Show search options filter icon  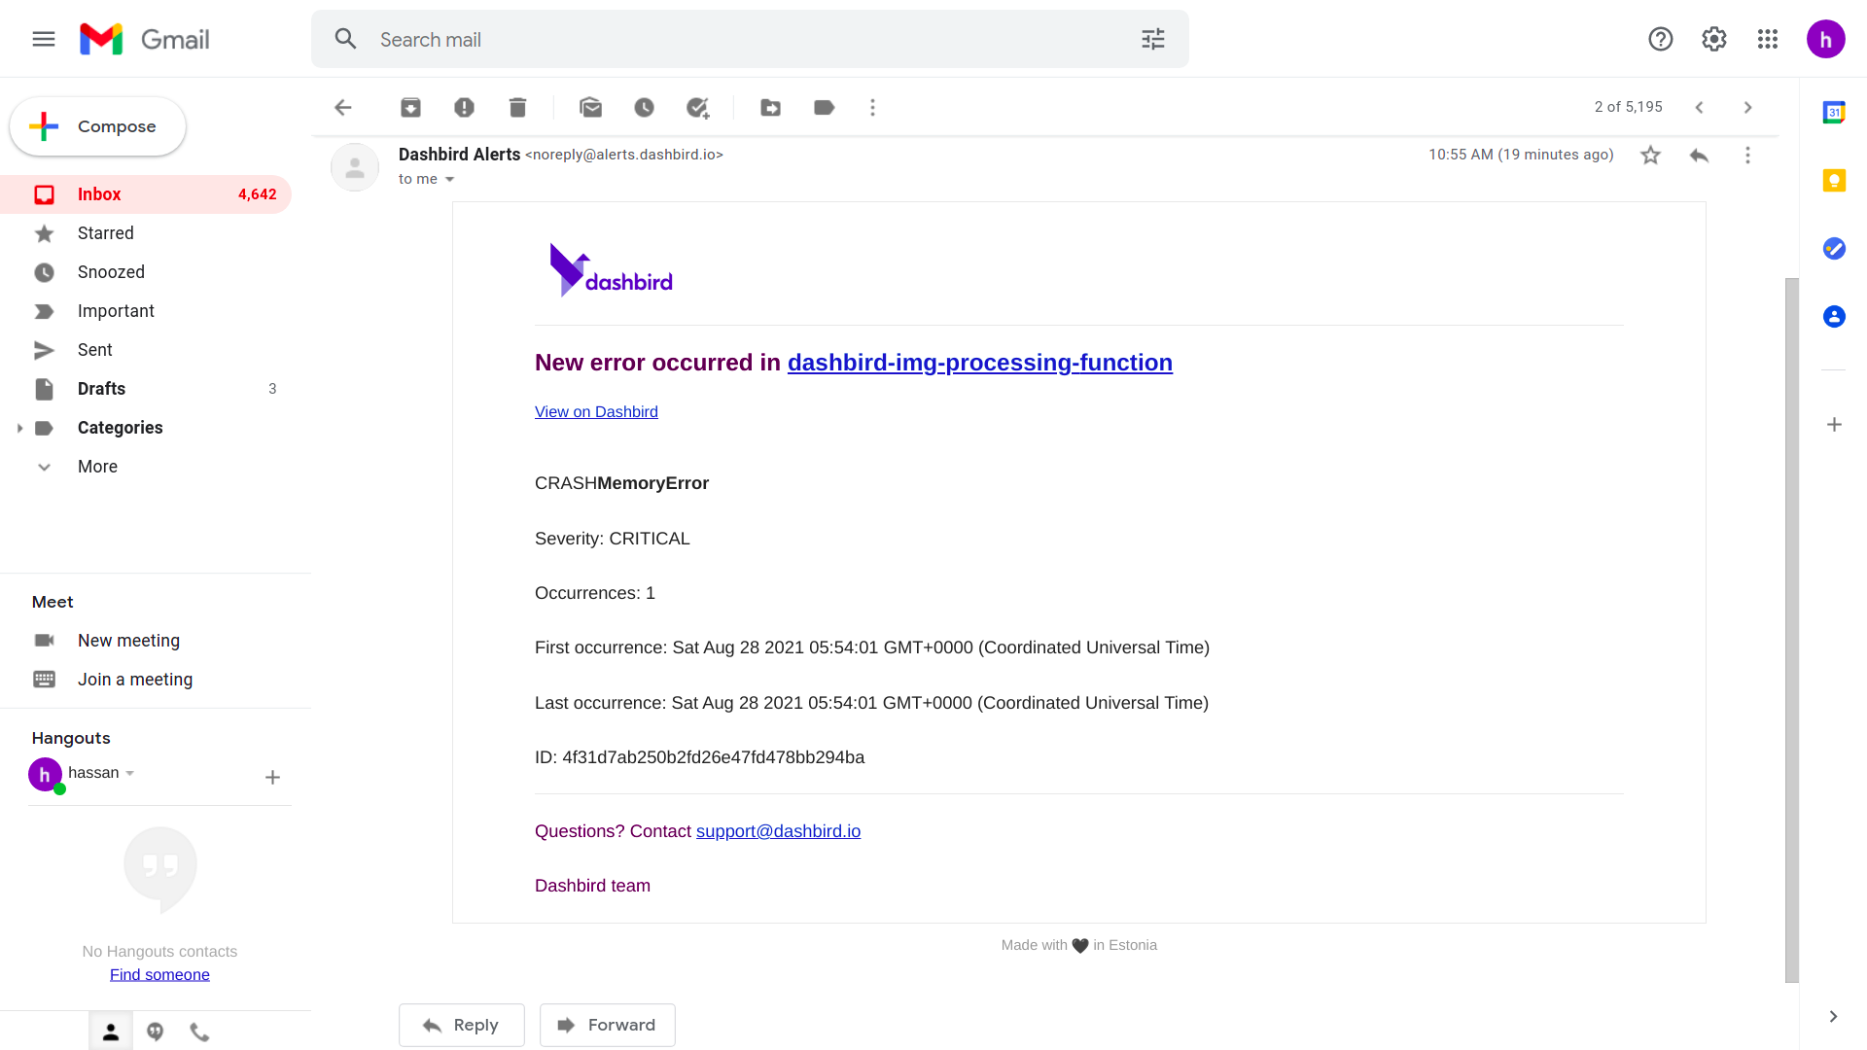(1153, 39)
